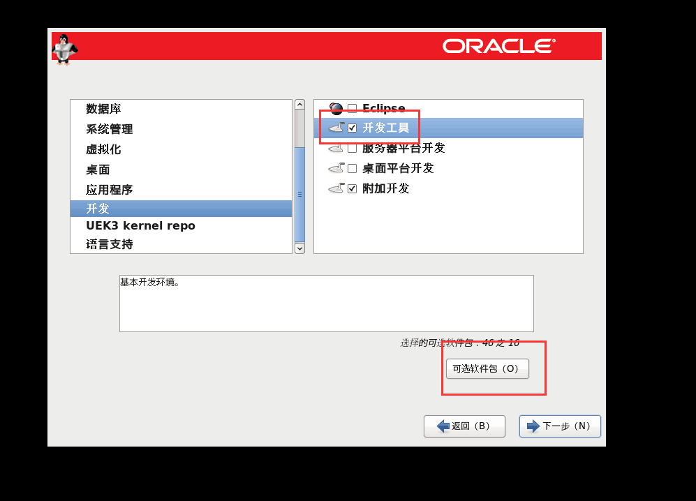Click the Oracle logo in banner
The image size is (696, 501).
(x=498, y=46)
